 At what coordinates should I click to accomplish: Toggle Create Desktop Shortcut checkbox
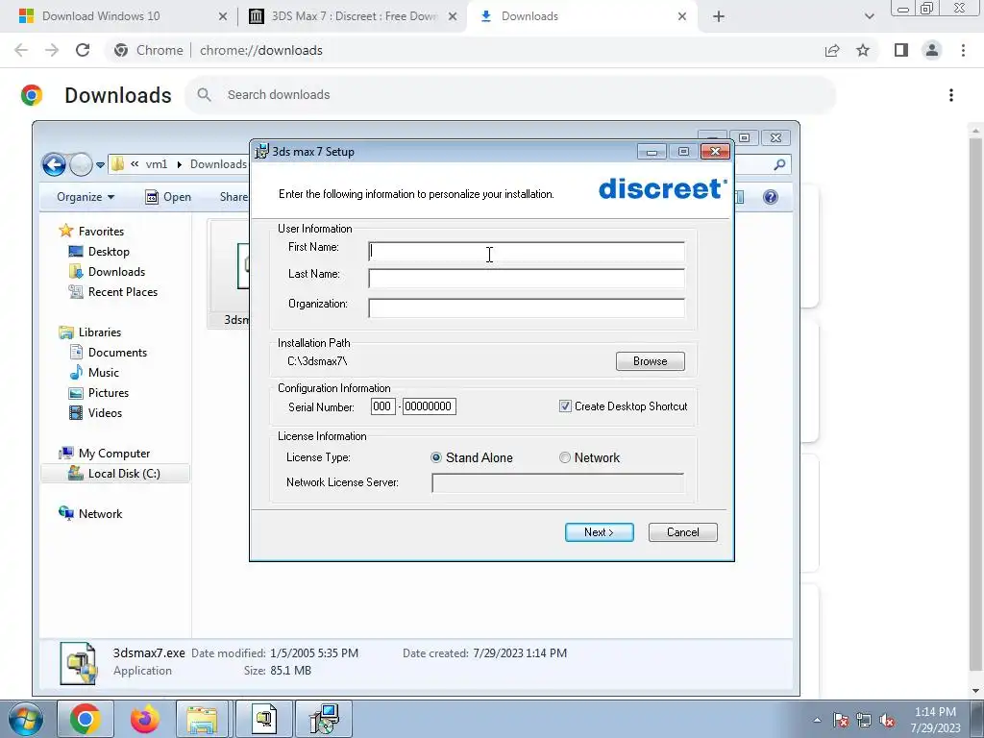coord(565,406)
